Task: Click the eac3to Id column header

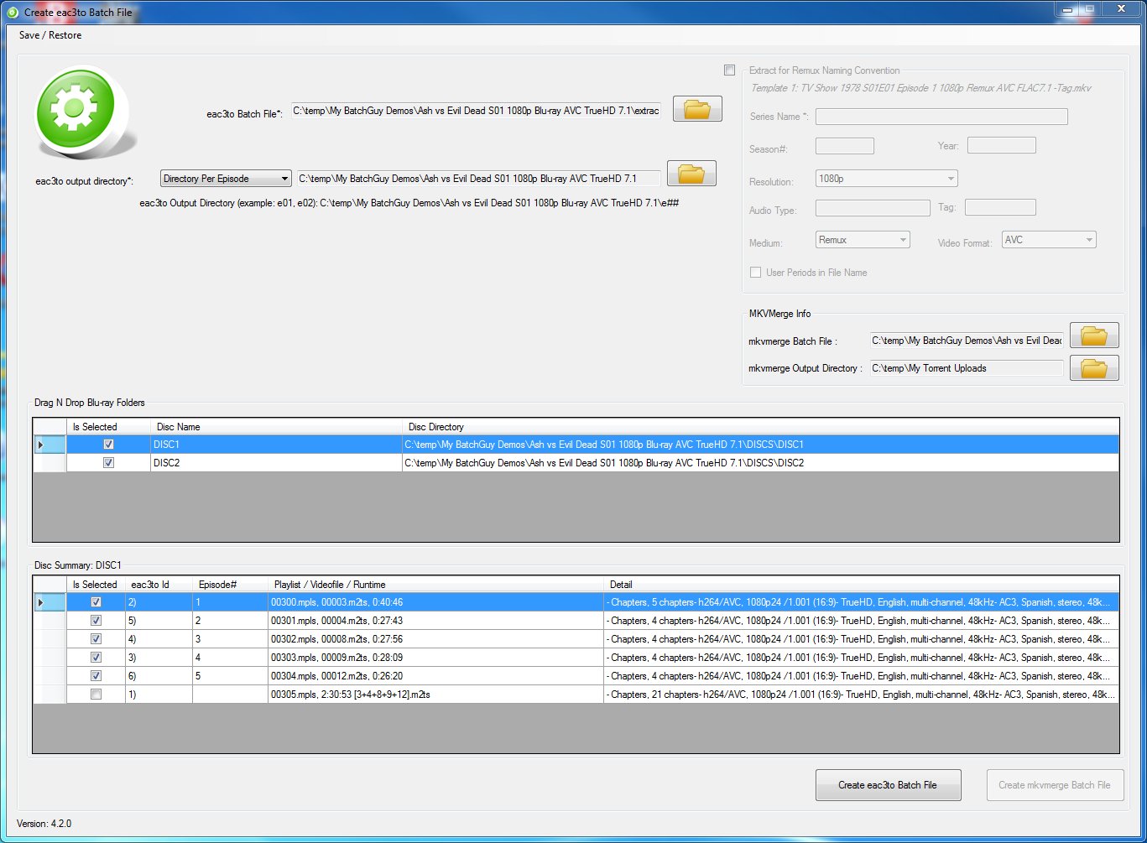Action: 159,585
